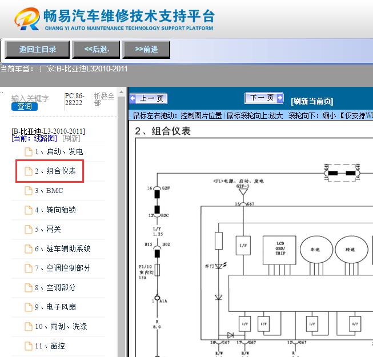This screenshot has height=357, width=373.
Task: Click document icon beside 空调控制部分
Action: coord(29,268)
